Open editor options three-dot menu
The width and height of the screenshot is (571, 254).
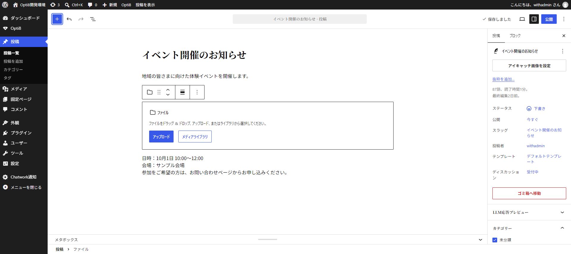(564, 19)
